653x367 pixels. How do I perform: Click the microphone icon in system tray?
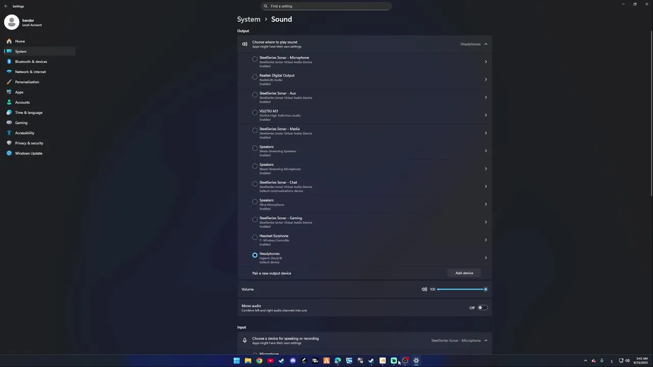click(602, 361)
